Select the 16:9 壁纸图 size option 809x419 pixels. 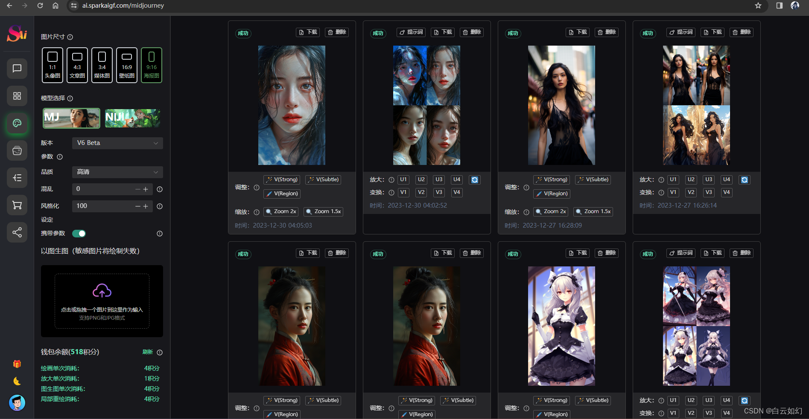[x=127, y=65]
